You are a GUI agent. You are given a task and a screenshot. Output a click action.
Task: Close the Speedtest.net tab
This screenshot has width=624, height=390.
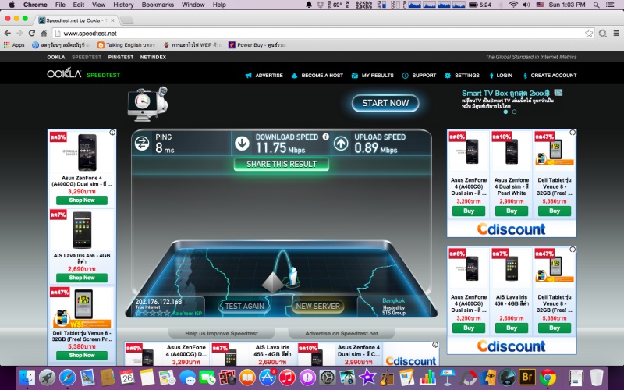pos(112,20)
